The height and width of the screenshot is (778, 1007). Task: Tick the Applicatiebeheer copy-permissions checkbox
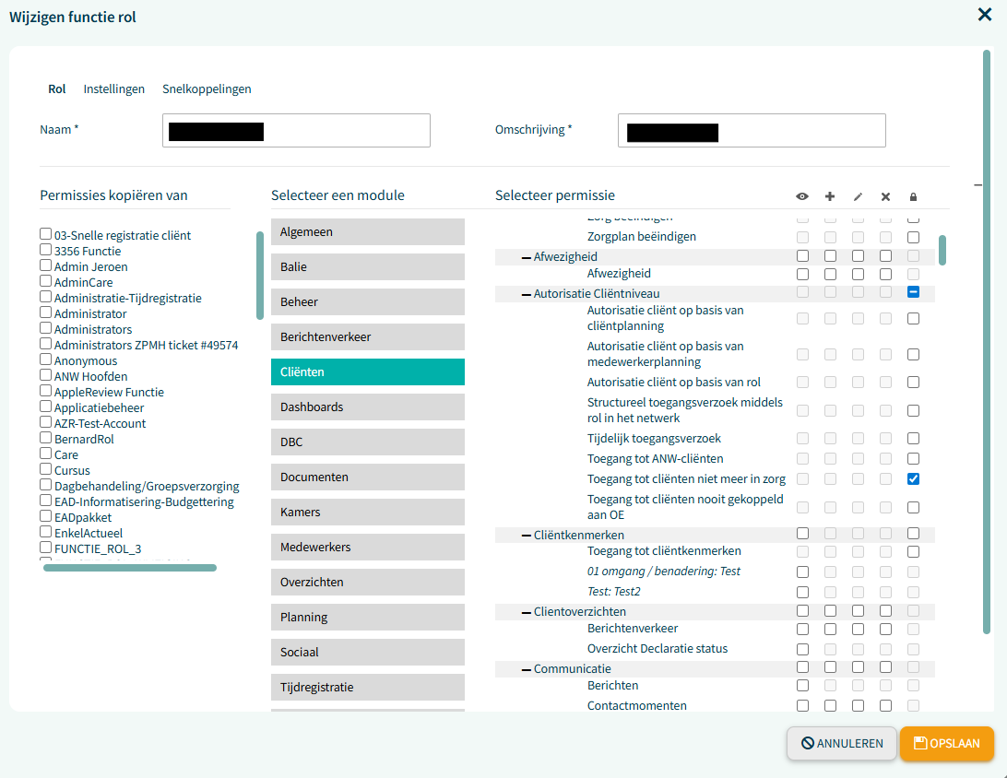pyautogui.click(x=45, y=407)
